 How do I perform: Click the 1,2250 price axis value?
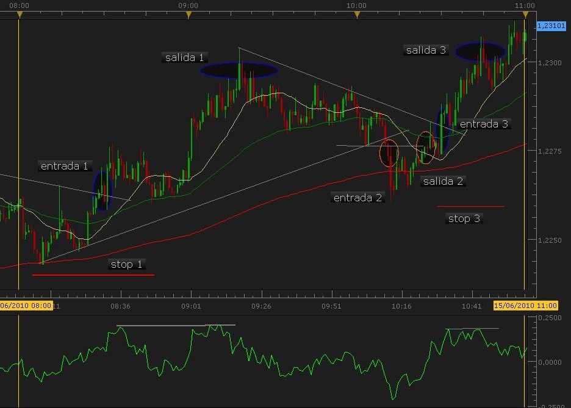(550, 240)
